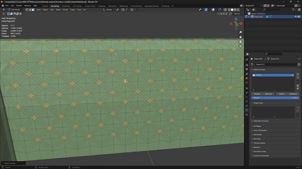Toggle camera view icon
This screenshot has width=302, height=169.
tap(240, 42)
